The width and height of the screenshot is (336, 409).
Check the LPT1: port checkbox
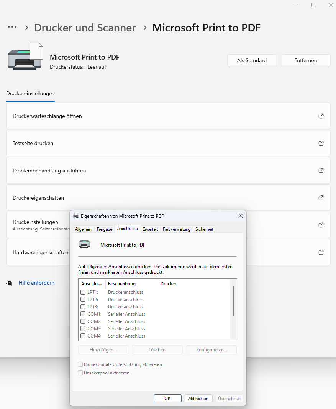click(83, 292)
